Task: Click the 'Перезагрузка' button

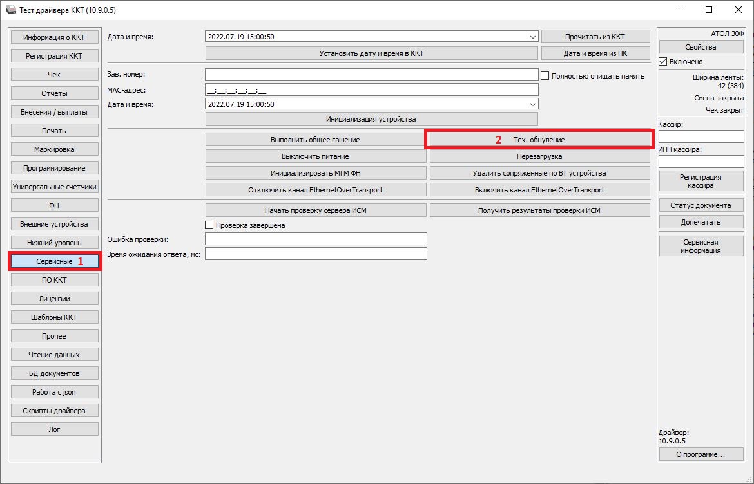Action: [x=539, y=156]
